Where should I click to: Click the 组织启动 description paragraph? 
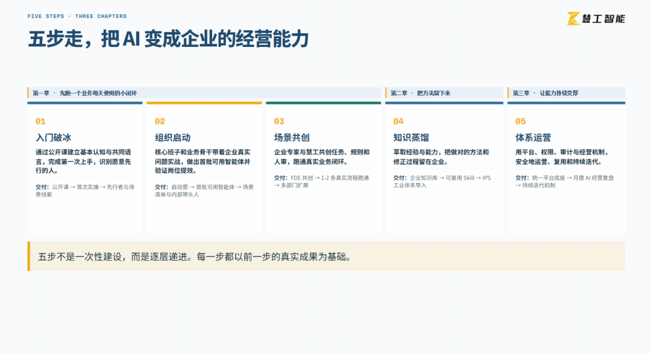coord(203,161)
